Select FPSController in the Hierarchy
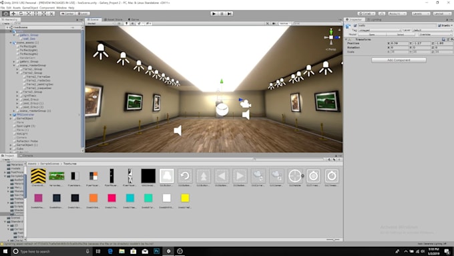The height and width of the screenshot is (256, 454). pos(25,114)
